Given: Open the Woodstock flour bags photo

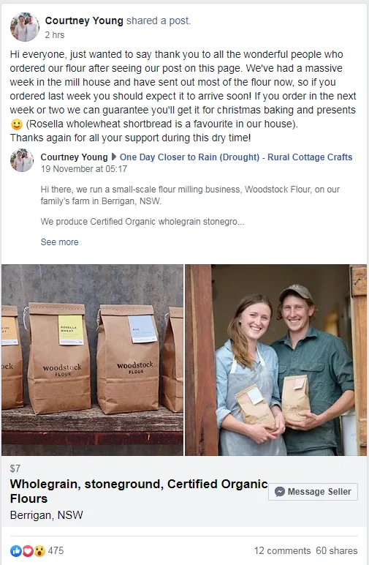Looking at the screenshot, I should tap(92, 360).
